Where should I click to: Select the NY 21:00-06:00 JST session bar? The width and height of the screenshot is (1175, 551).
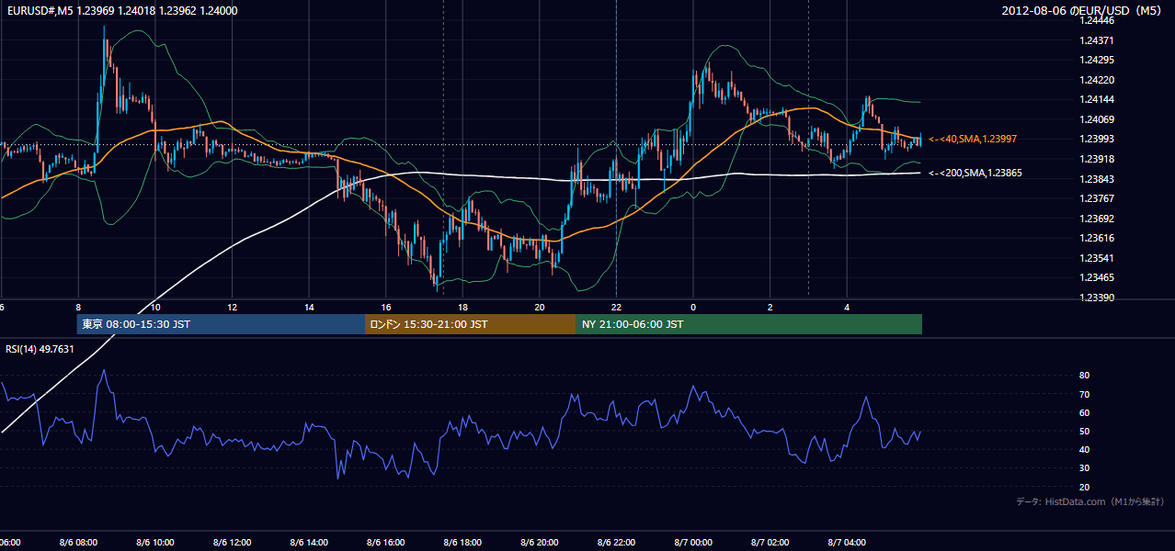coord(748,324)
